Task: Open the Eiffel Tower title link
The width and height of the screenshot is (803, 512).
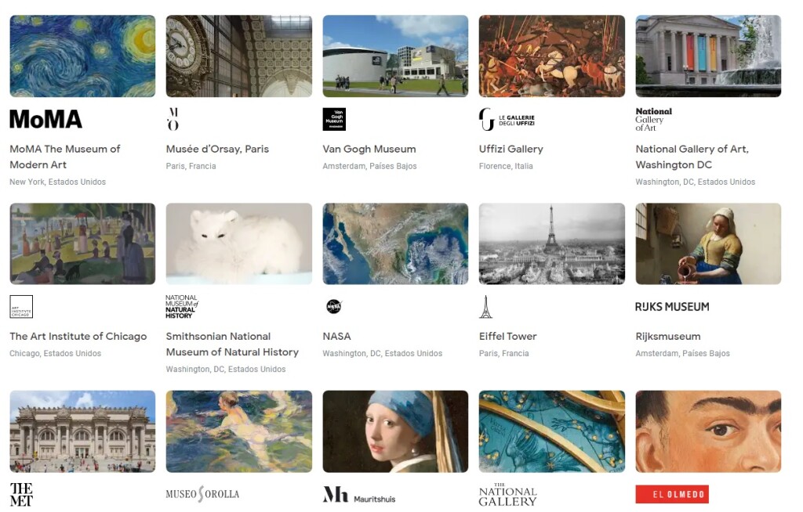Action: click(507, 336)
